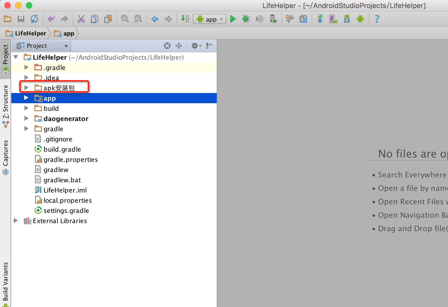Viewport: 448px width, 307px height.
Task: Click the Save All floppy icon
Action: click(21, 19)
